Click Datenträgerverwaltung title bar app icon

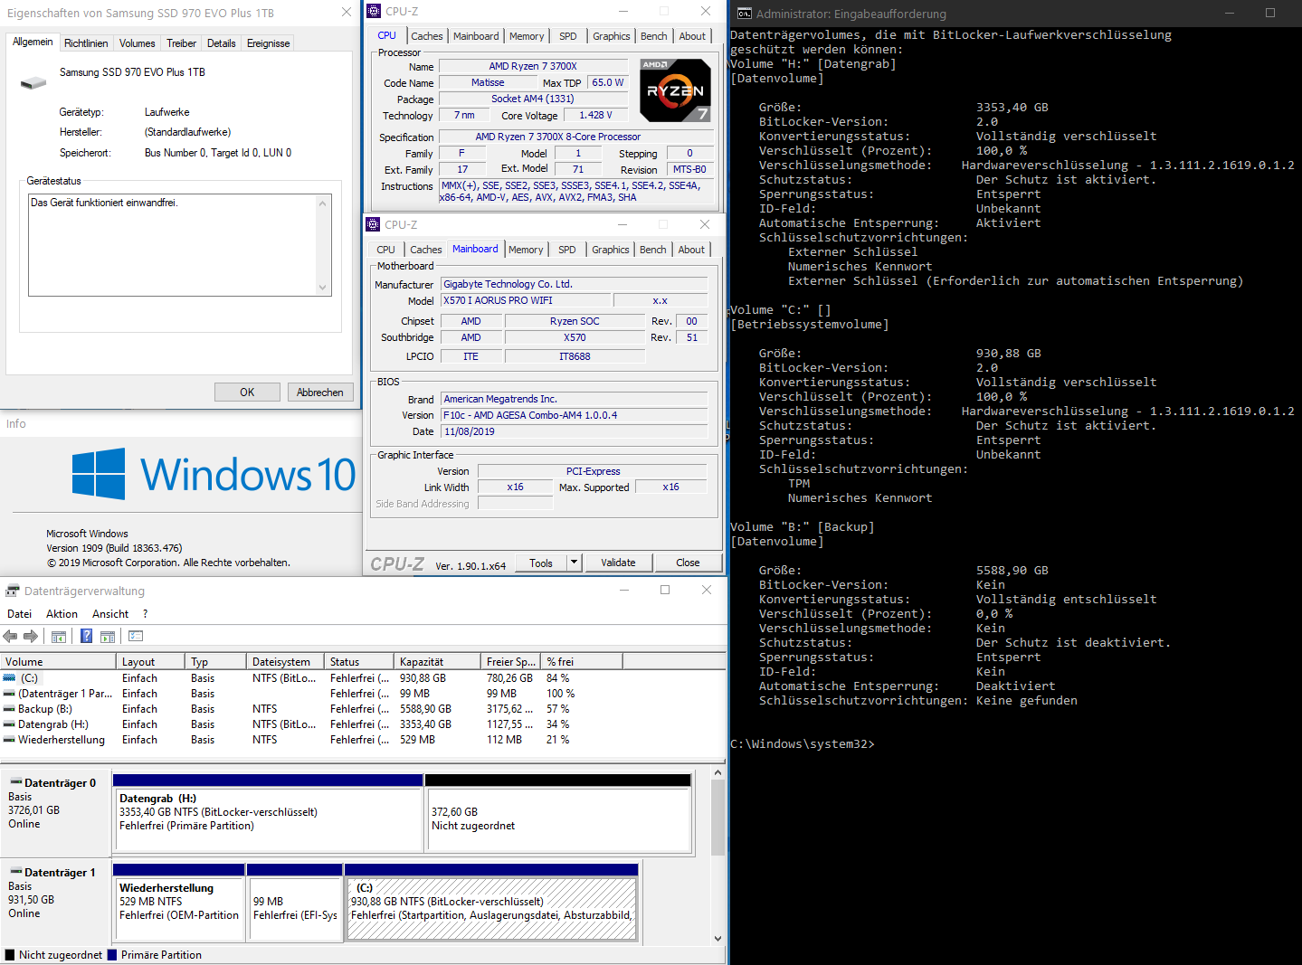pos(12,591)
